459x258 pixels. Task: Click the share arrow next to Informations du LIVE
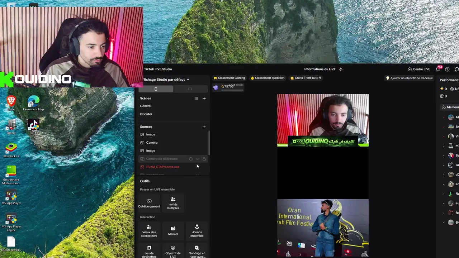click(x=341, y=69)
